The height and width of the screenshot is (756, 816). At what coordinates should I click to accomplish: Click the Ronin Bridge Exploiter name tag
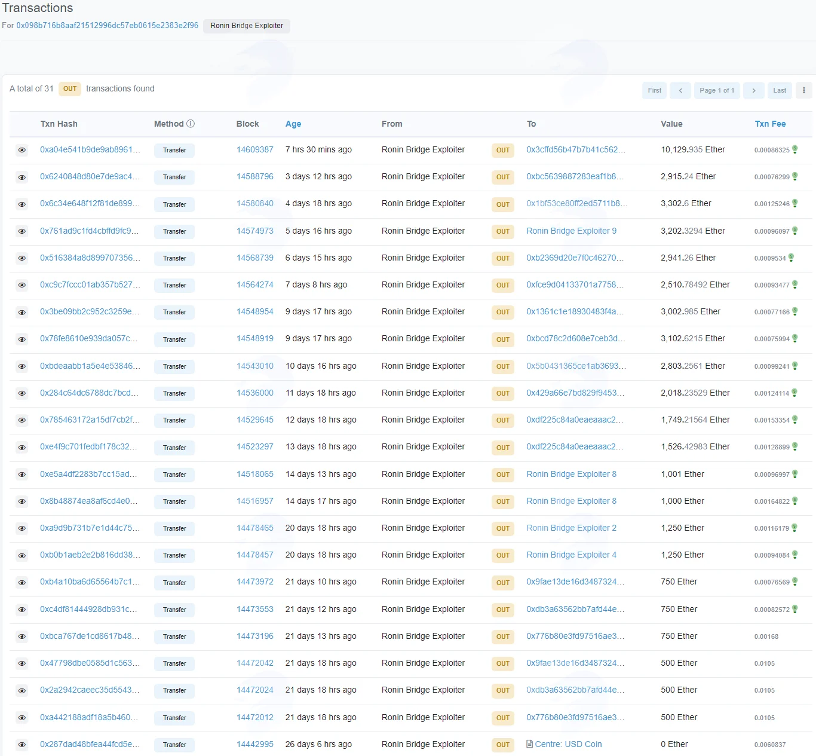tap(247, 26)
